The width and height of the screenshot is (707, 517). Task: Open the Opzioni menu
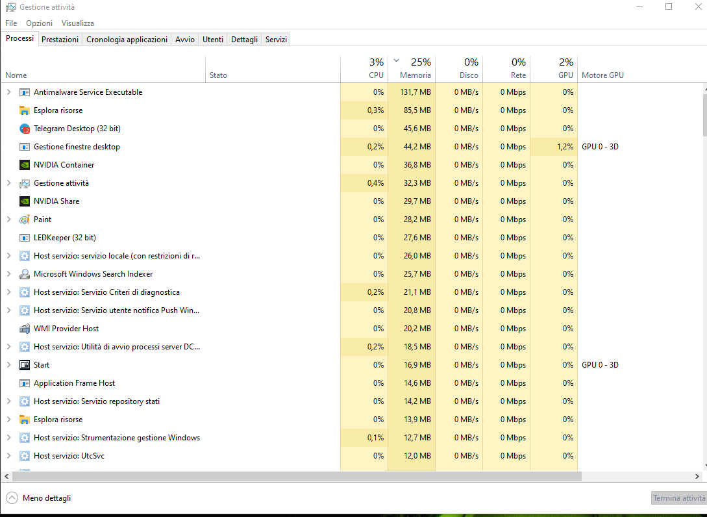coord(39,23)
